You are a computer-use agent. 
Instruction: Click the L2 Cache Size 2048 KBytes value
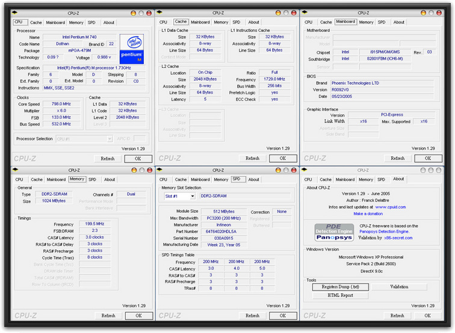(205, 79)
